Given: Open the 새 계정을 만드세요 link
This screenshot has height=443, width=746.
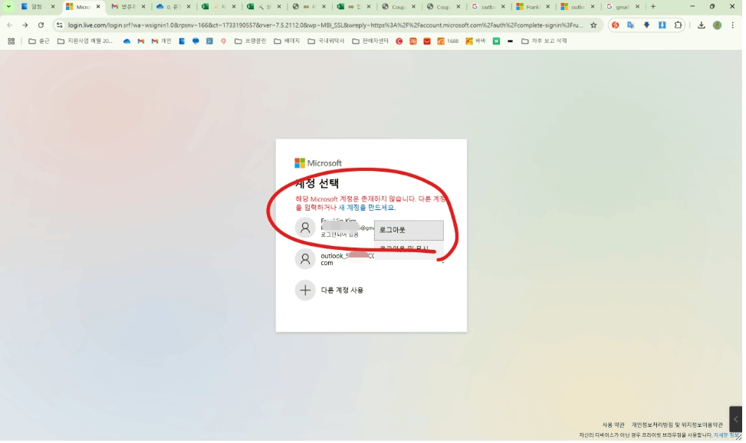Looking at the screenshot, I should tap(368, 208).
